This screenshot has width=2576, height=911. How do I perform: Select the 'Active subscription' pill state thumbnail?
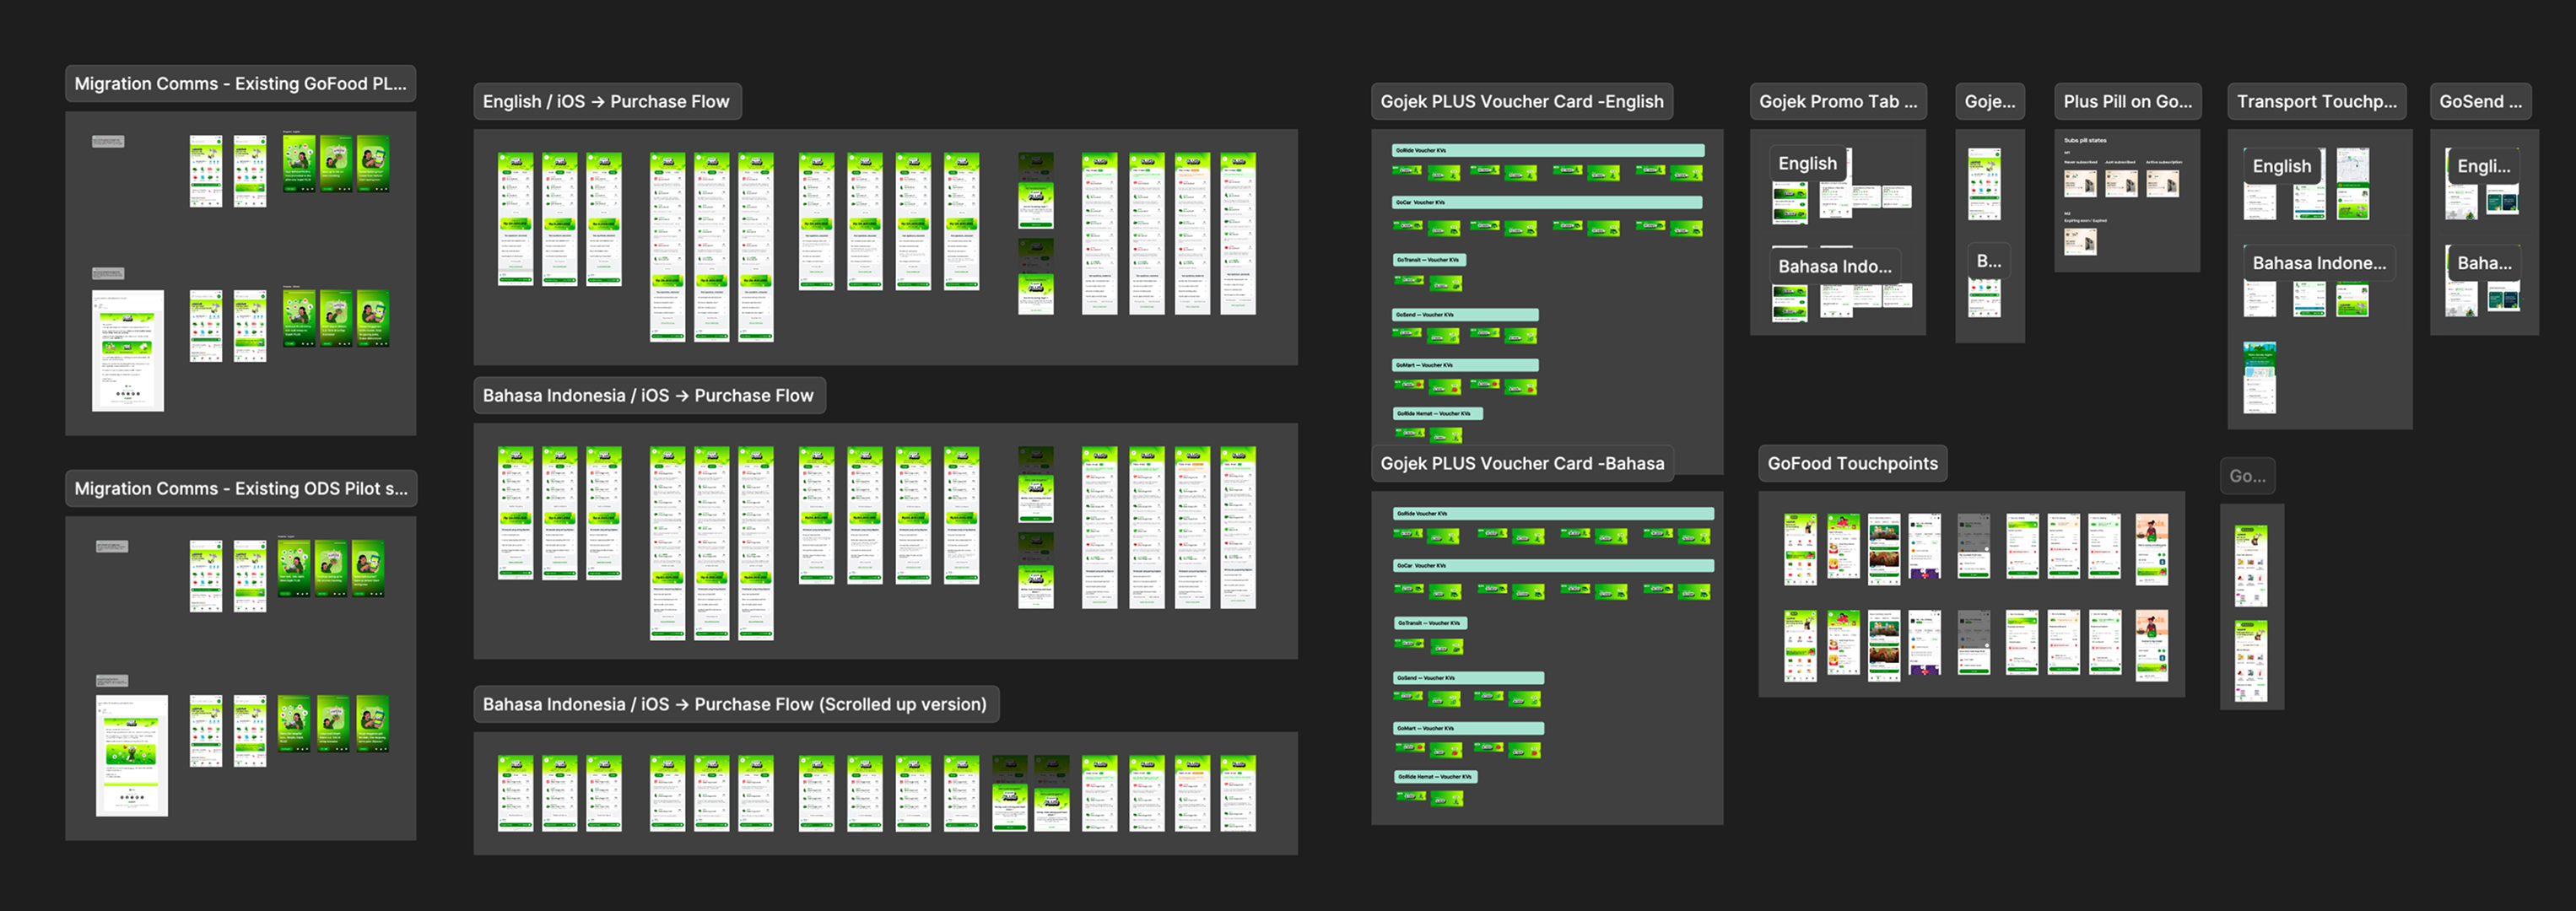pyautogui.click(x=2162, y=183)
